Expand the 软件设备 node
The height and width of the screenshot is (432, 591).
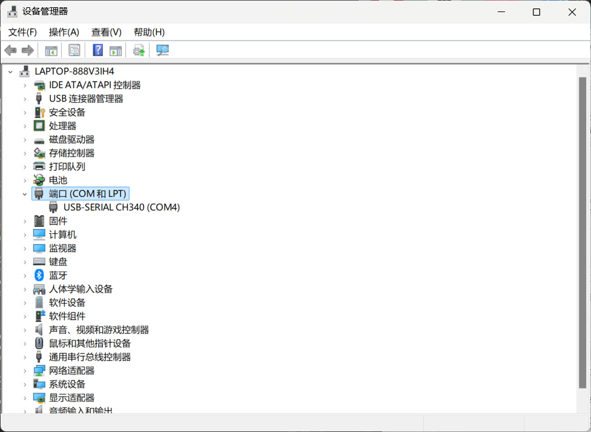(25, 303)
